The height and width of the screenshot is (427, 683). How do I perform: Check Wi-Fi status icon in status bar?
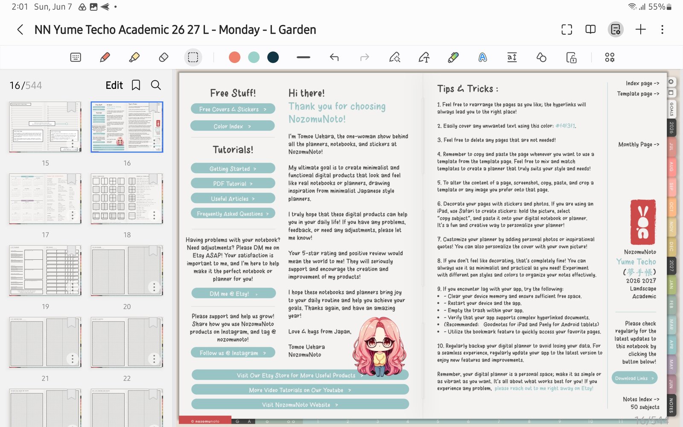632,7
